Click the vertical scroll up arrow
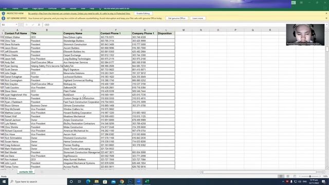Image resolution: width=329 pixels, height=185 pixels. point(327,30)
